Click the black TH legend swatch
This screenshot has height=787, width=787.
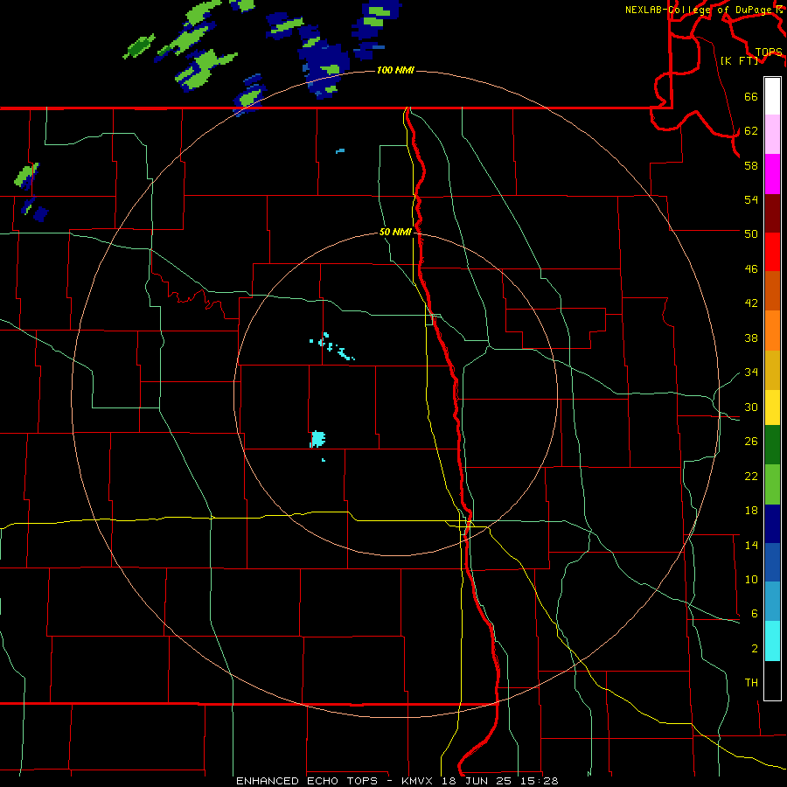click(772, 680)
